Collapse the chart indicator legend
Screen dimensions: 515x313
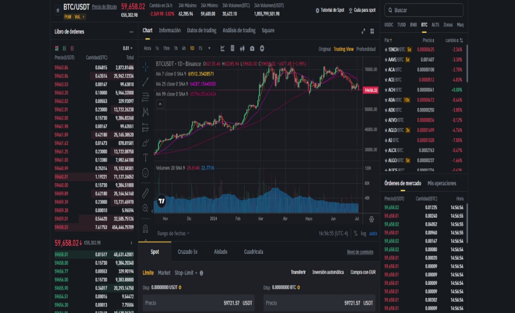(x=160, y=104)
